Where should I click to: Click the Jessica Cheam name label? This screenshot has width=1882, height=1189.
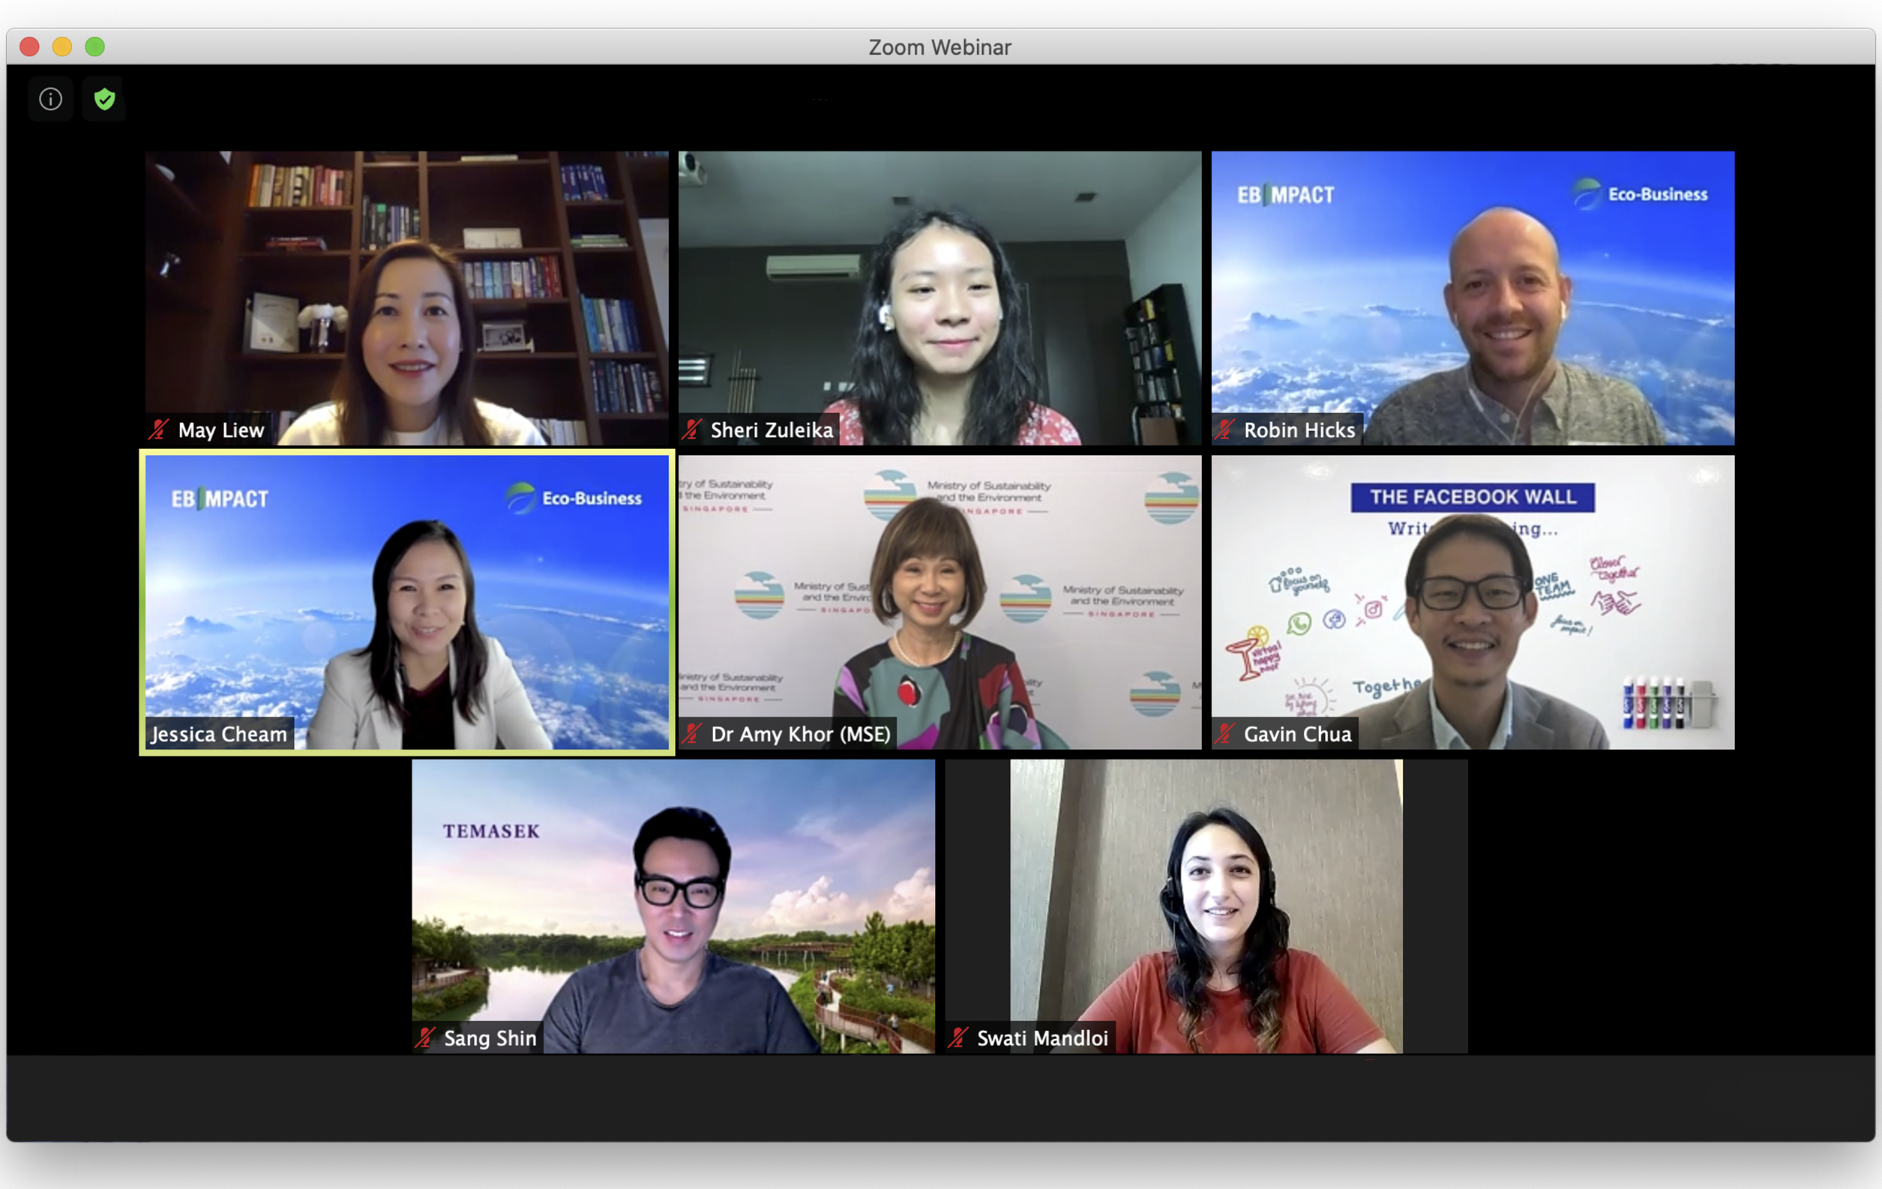219,735
